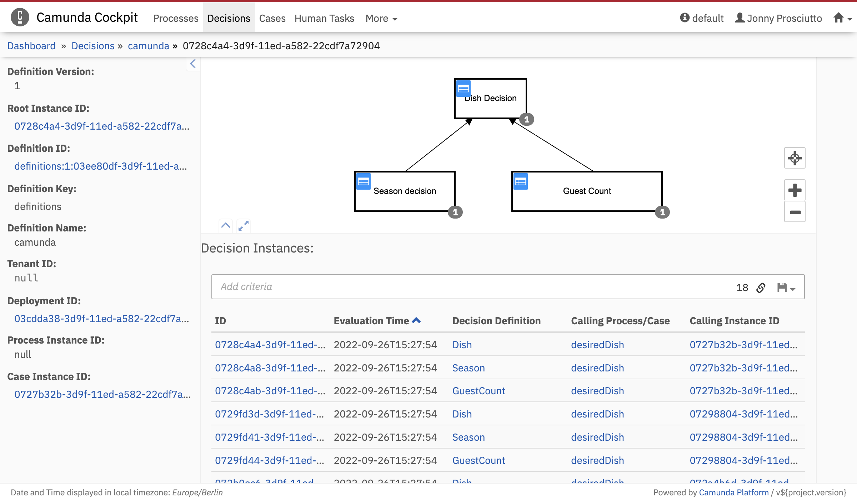Open instance 0728c4a8-3d9f-11ed
The height and width of the screenshot is (500, 857).
pos(270,368)
